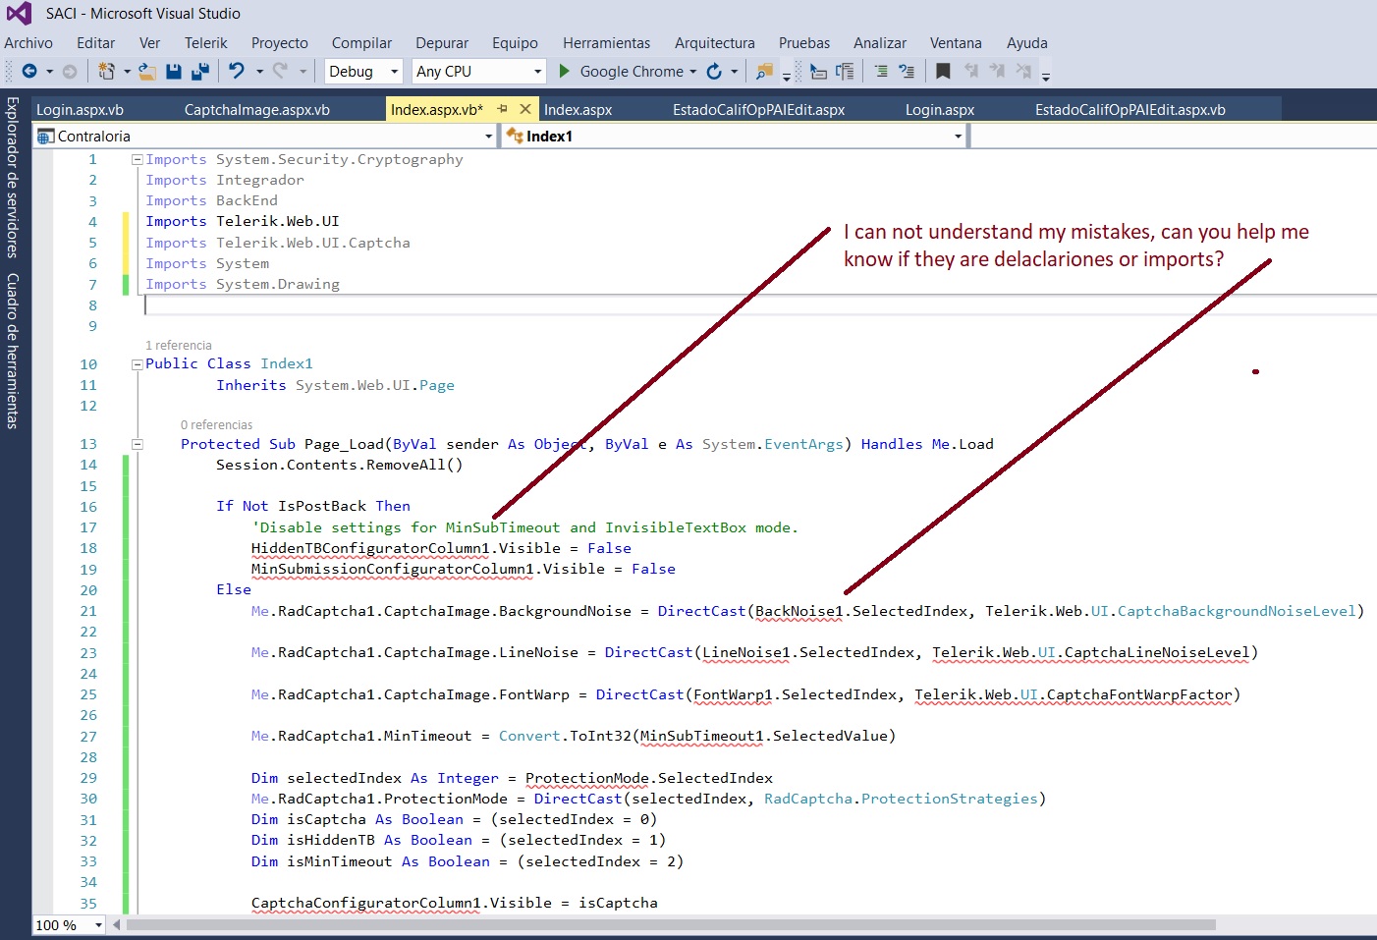This screenshot has height=940, width=1377.
Task: Collapse the Page_Load Sub outline
Action: (x=138, y=444)
